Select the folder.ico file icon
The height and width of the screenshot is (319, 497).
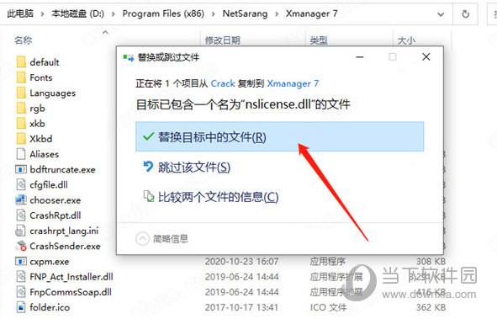coord(21,307)
